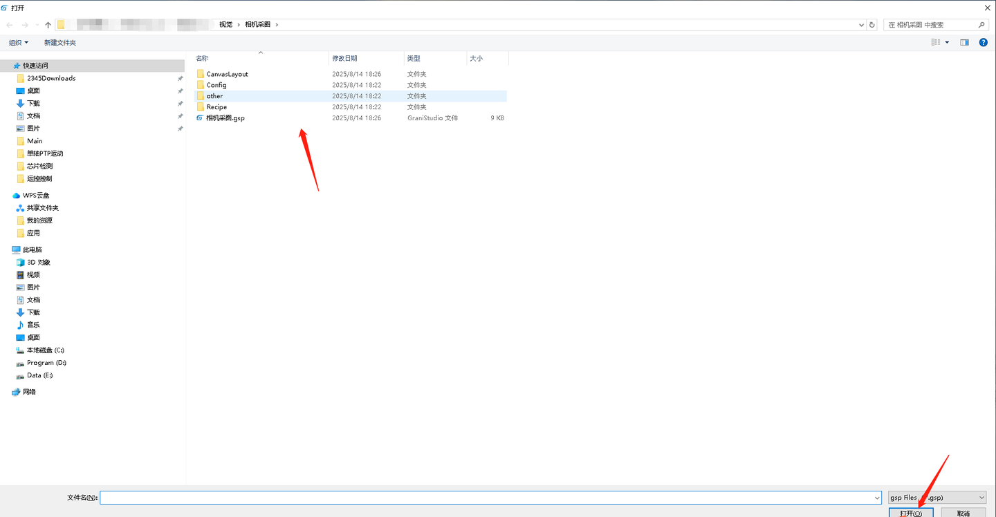Expand the 组织 dropdown menu

19,43
